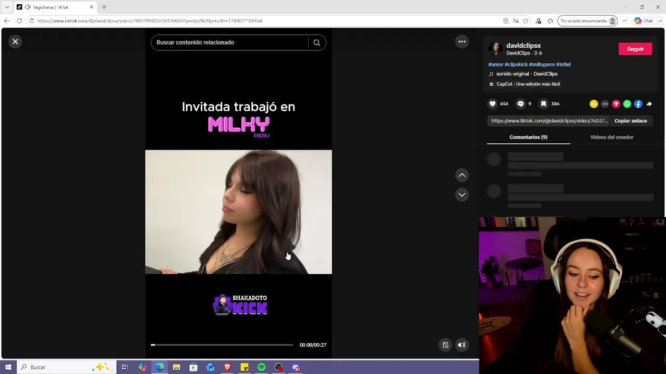
Task: Open File Explorer from the taskbar
Action: [176, 367]
